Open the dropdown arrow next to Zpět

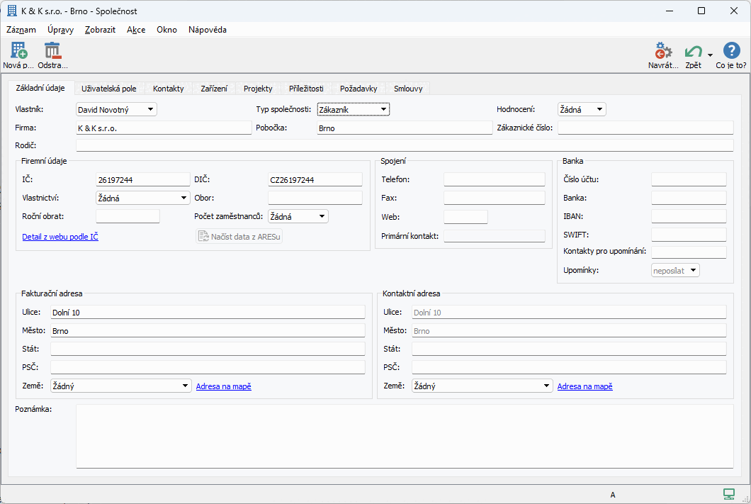(x=710, y=55)
